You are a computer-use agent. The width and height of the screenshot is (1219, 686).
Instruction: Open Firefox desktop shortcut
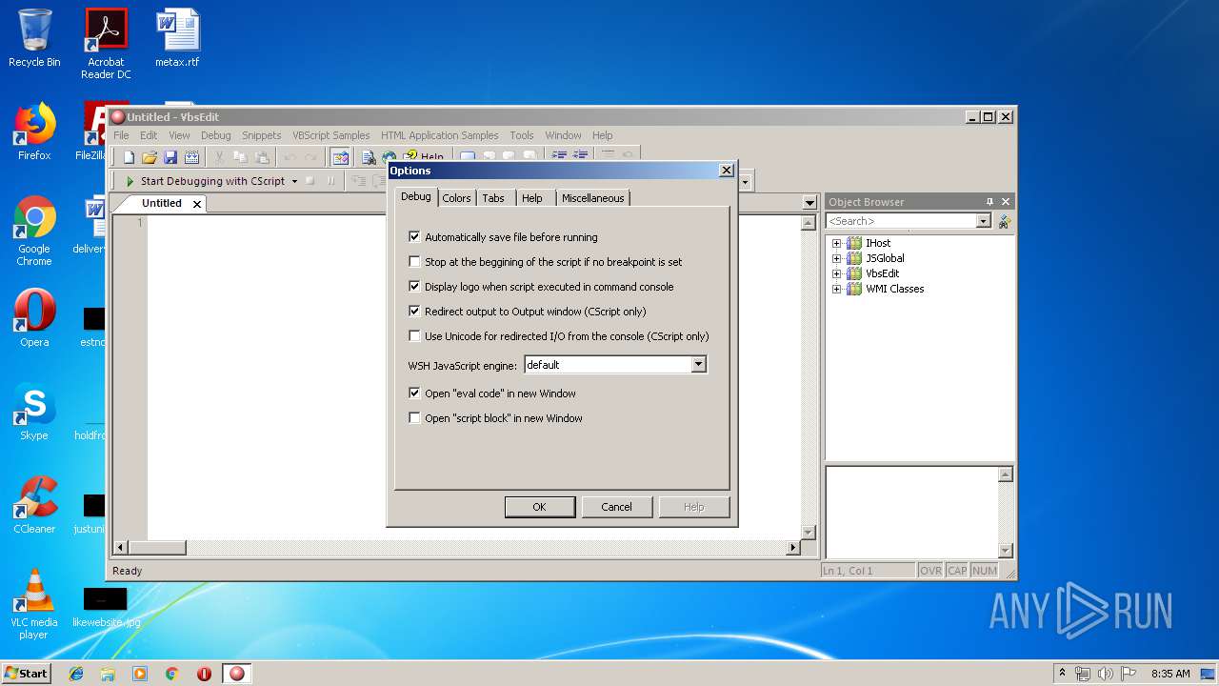[34, 132]
